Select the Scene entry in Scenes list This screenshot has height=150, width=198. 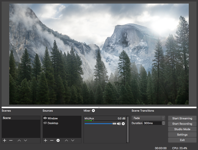(21, 118)
